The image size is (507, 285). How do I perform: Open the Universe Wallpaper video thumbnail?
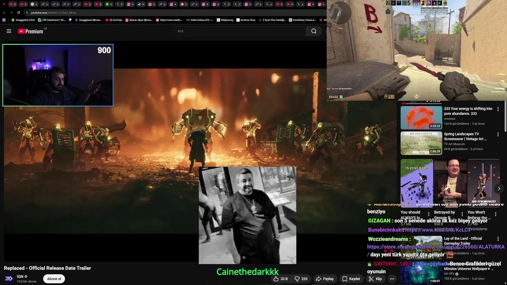pyautogui.click(x=421, y=274)
